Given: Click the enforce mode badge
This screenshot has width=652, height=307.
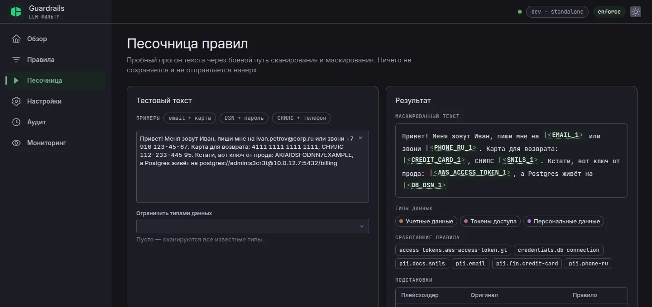Looking at the screenshot, I should [x=609, y=12].
